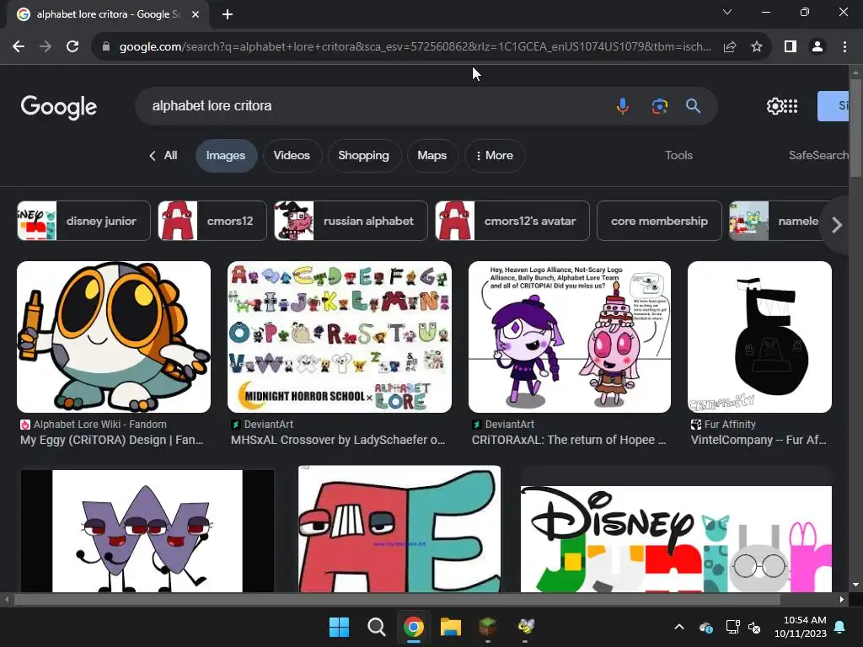Open File Explorer from taskbar

[x=450, y=627]
